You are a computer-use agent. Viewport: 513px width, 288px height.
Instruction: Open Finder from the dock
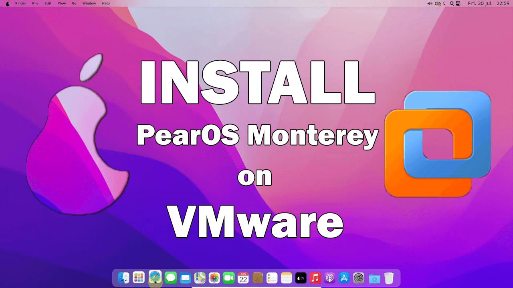click(123, 278)
